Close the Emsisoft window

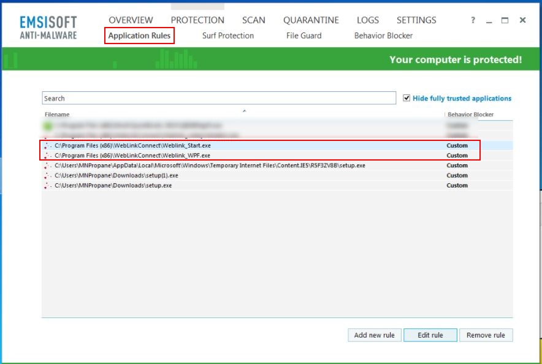click(x=522, y=20)
